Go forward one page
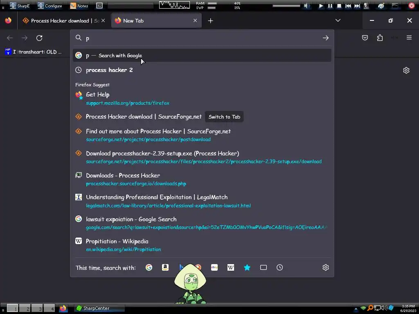The image size is (419, 314). coord(25,38)
